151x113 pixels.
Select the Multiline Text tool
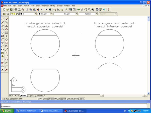point(2,70)
